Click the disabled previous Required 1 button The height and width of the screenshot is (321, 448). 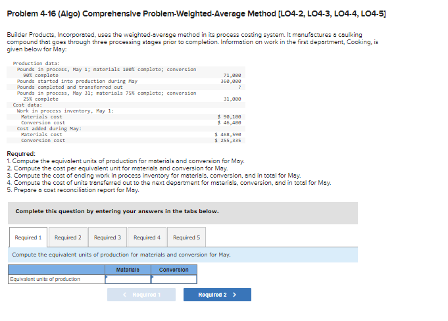tap(141, 295)
